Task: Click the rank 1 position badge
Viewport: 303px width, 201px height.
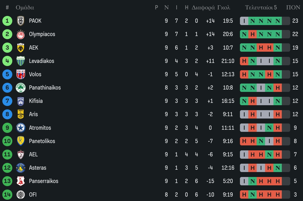Action: [x=7, y=21]
